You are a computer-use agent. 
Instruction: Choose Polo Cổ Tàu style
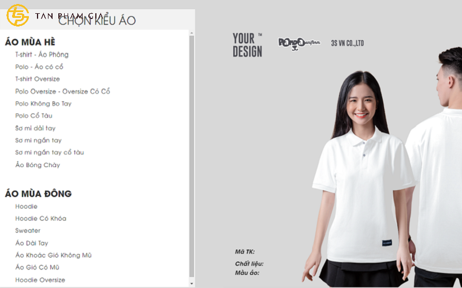click(33, 116)
